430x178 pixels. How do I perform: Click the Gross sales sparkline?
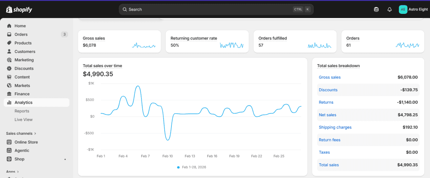tap(144, 45)
